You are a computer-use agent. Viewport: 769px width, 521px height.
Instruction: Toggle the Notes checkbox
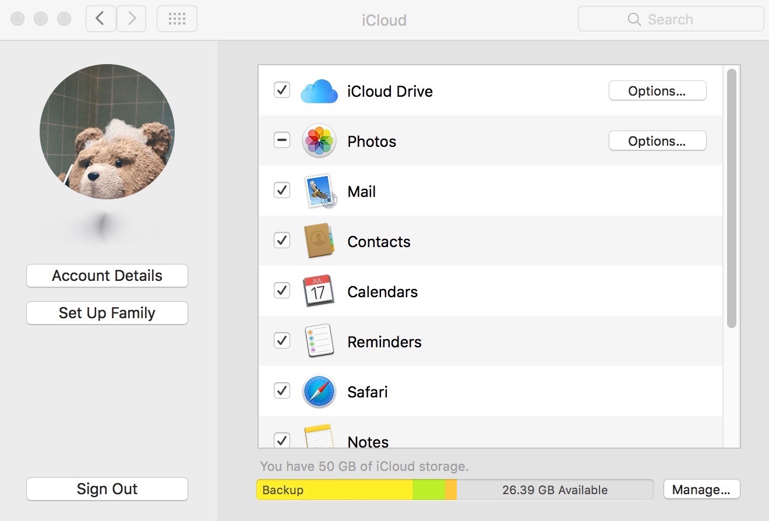pos(282,440)
